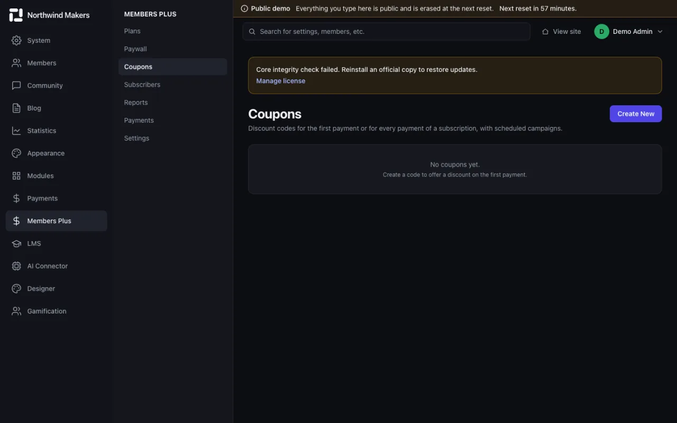Click the Demo Admin avatar

click(601, 32)
